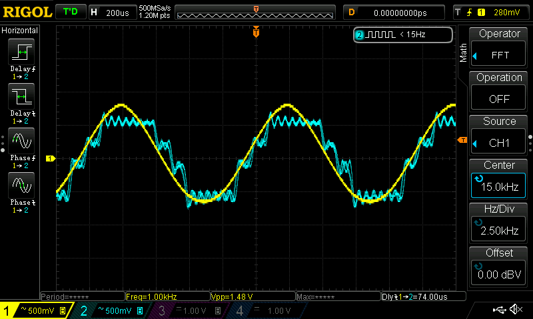Select the channel 1 500mV label
Screen dimensions: 533x319
[41, 310]
